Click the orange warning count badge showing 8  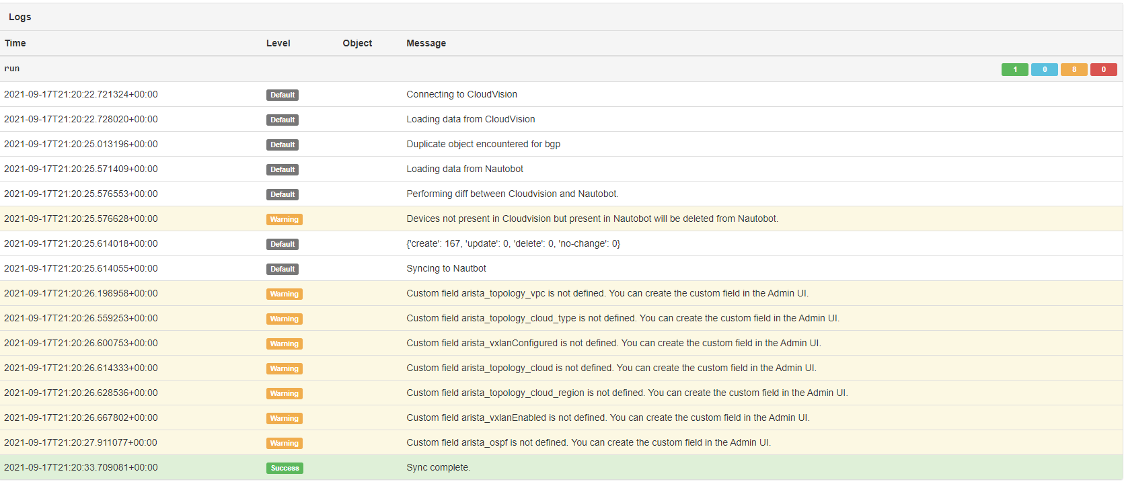[1074, 69]
